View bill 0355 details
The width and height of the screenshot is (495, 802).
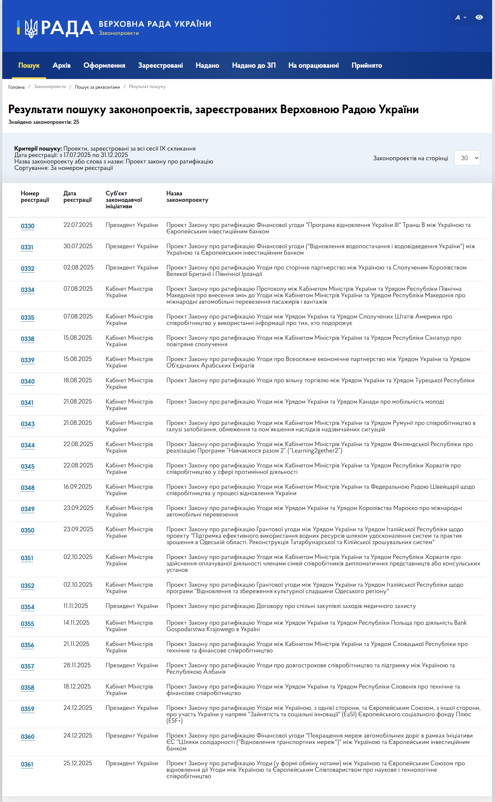coord(27,624)
